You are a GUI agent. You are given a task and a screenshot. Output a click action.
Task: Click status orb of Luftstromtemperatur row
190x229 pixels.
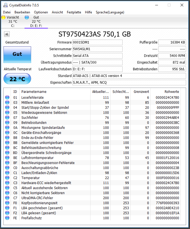[7, 158]
